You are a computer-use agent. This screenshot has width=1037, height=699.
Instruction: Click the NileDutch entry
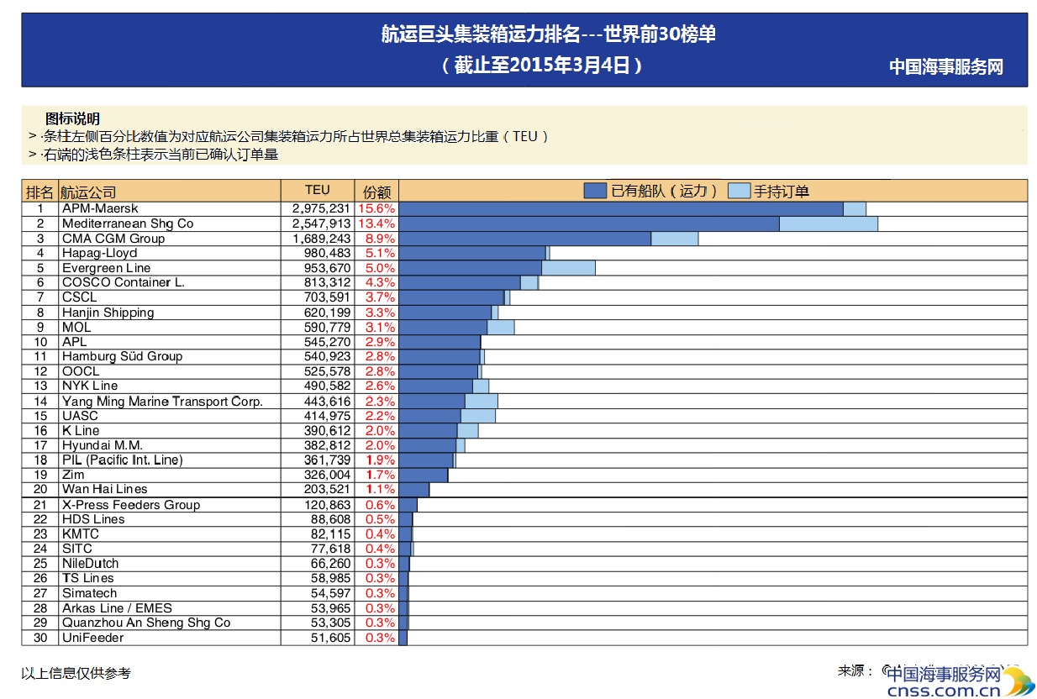90,564
